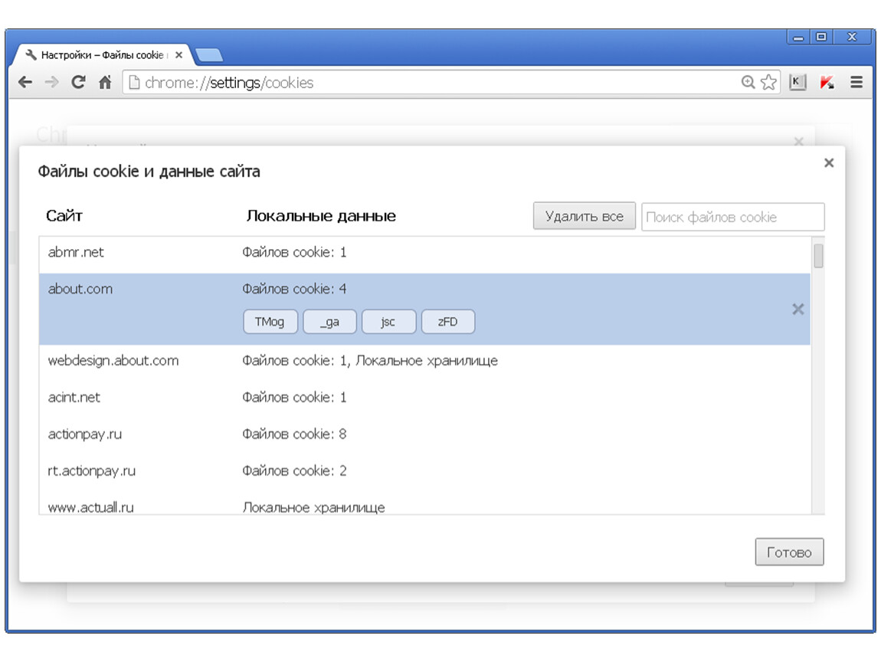Select the acint.net site row
The image size is (881, 662).
424,398
